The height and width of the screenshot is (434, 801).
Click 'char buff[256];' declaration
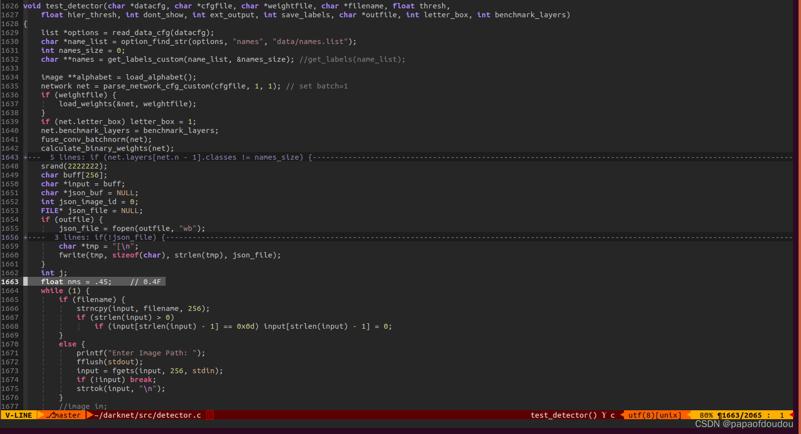(x=74, y=175)
